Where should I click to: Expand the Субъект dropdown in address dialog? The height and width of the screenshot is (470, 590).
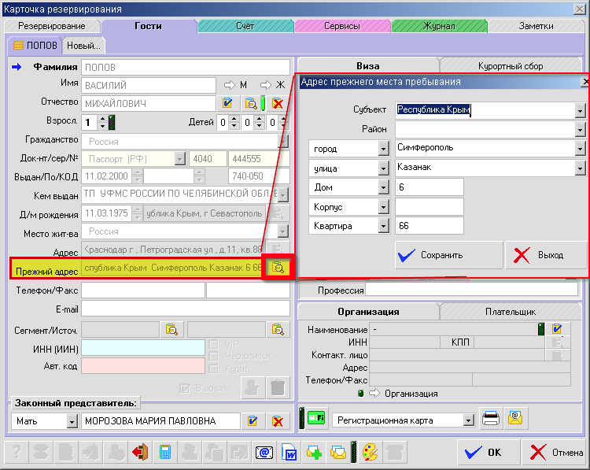click(580, 110)
